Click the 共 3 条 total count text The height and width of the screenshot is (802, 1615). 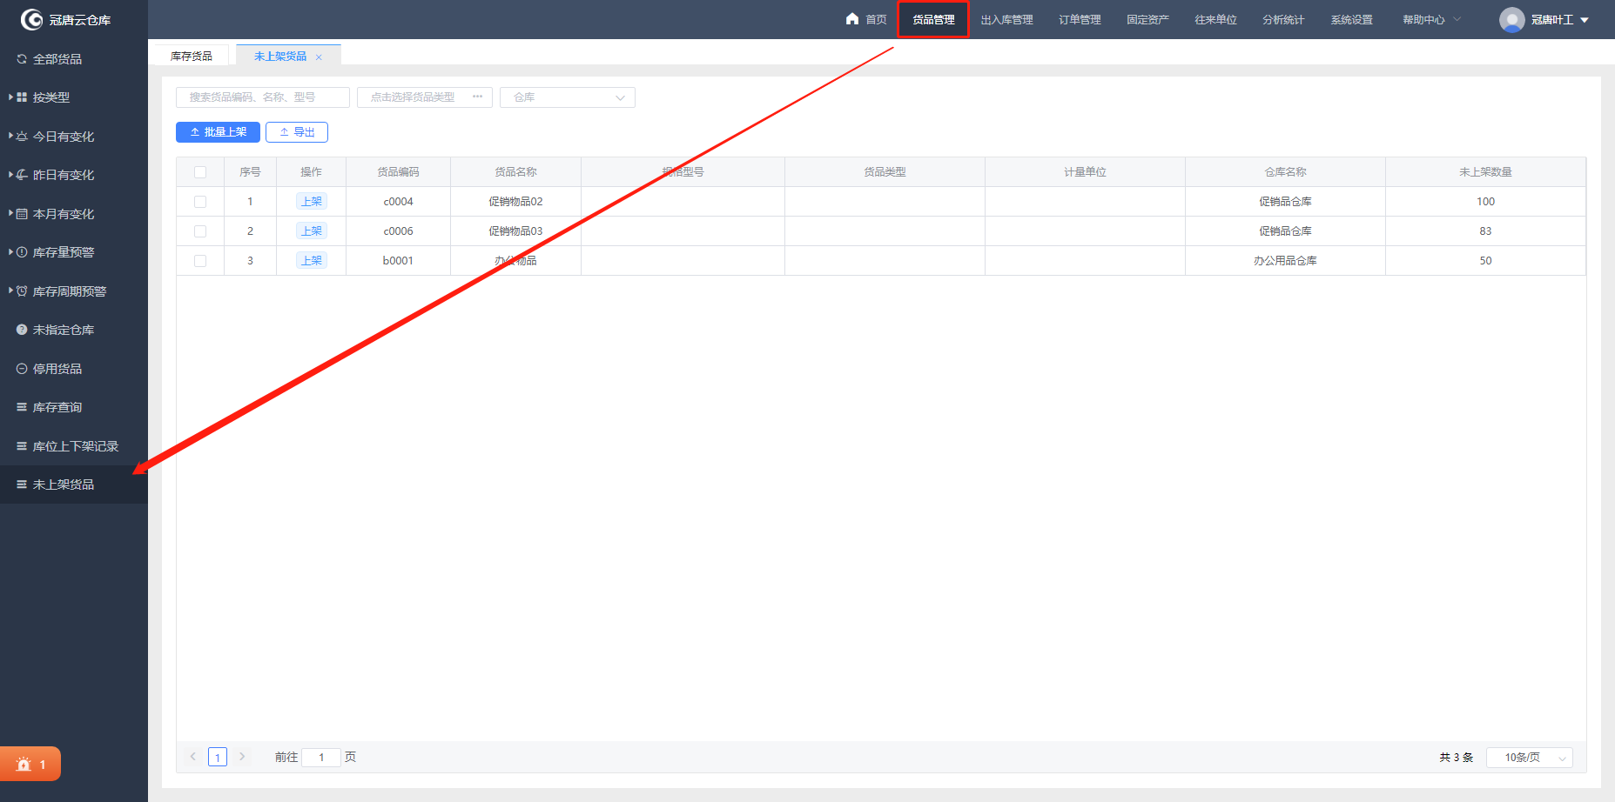coord(1456,758)
